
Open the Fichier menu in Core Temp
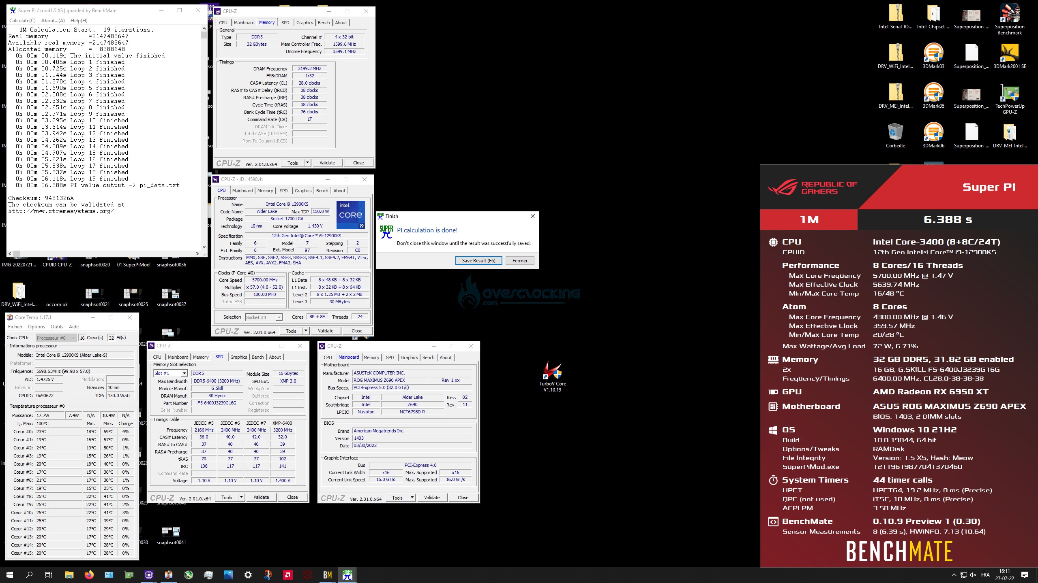15,327
